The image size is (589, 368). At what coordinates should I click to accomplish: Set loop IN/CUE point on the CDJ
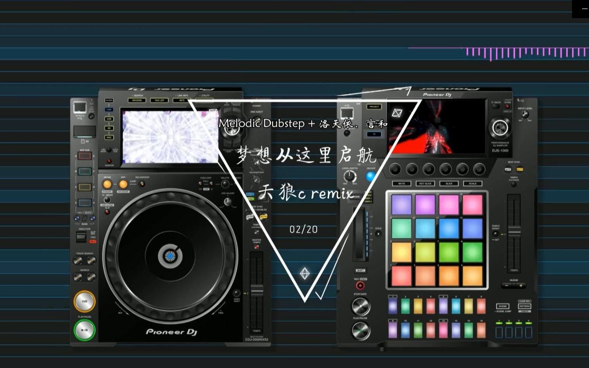point(107,184)
